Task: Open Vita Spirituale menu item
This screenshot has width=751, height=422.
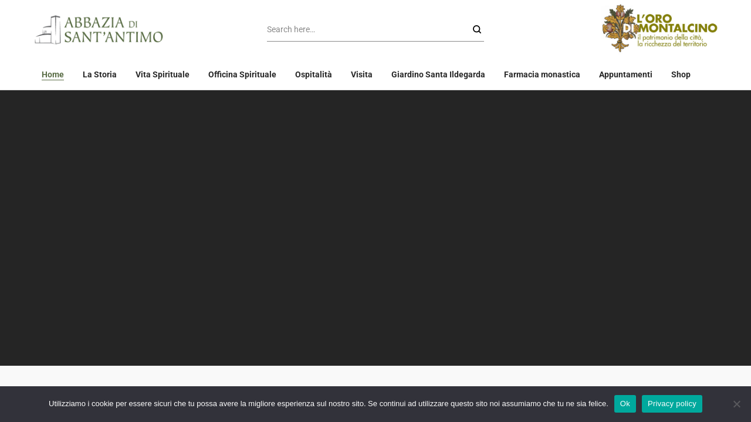Action: 163,74
